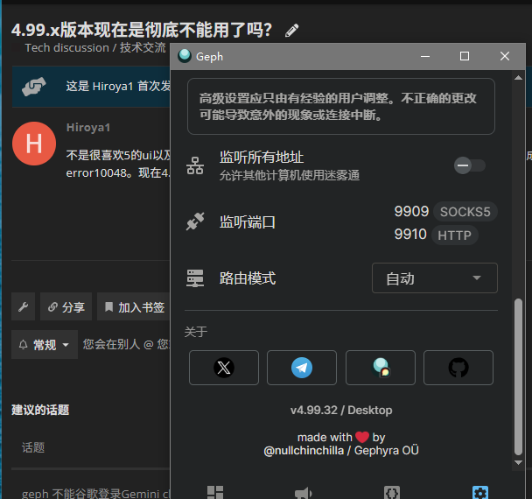The height and width of the screenshot is (499, 532).
Task: Go to the dashboard tab in bottom navigation
Action: pos(215,492)
